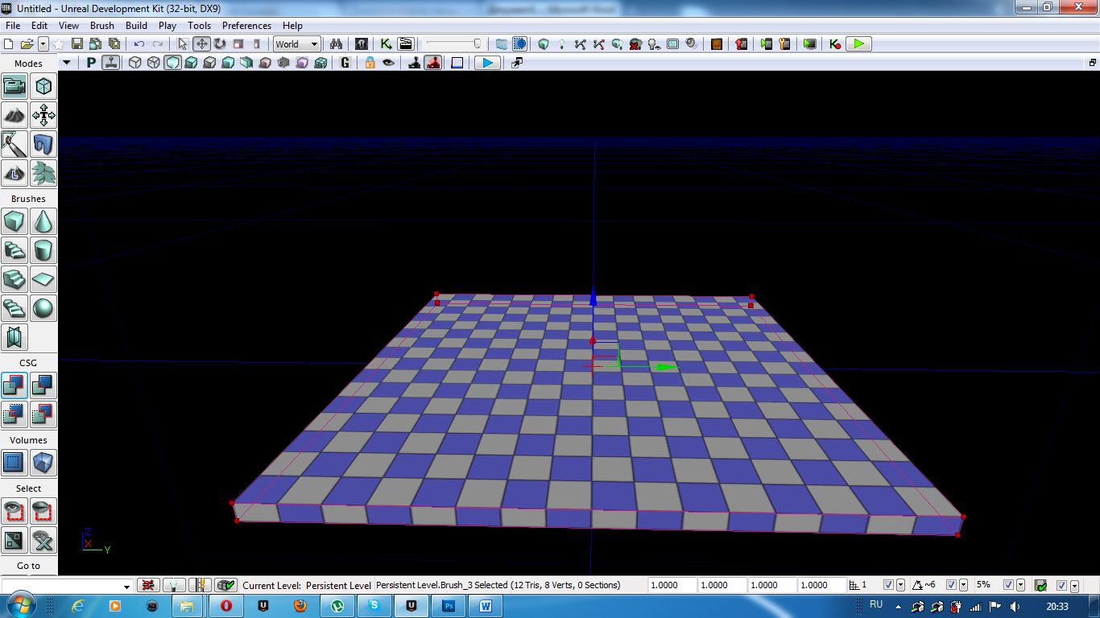Toggle viewport lock padlock icon
1100x618 pixels.
pyautogui.click(x=370, y=63)
